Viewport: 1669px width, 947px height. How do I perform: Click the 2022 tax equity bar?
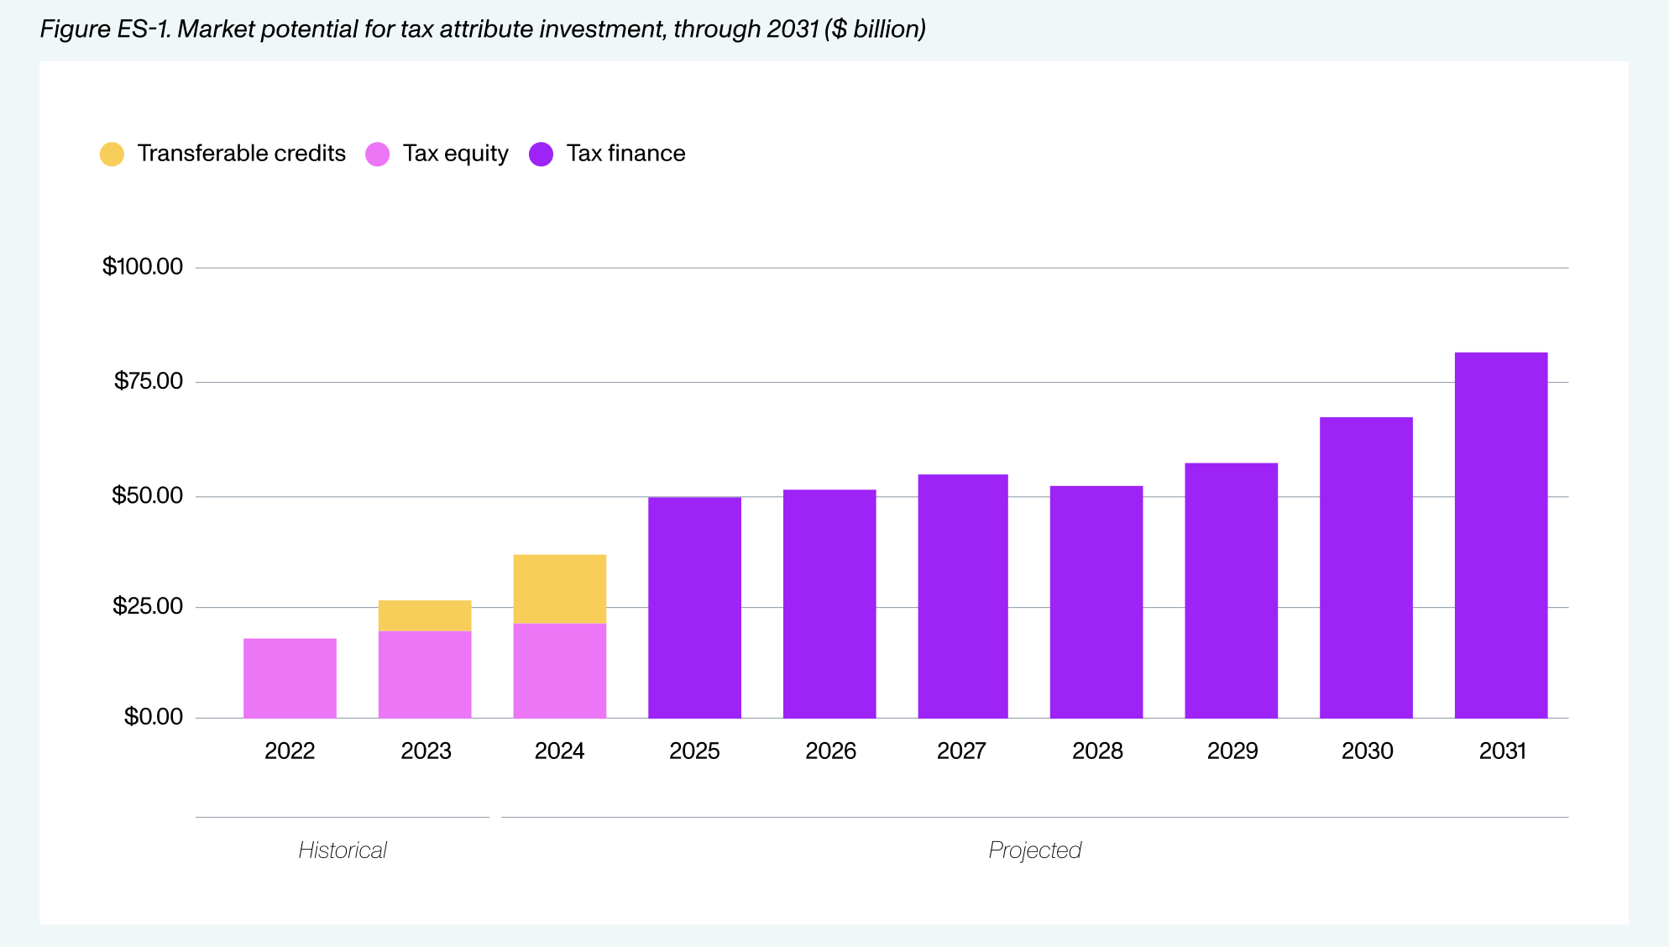(290, 678)
